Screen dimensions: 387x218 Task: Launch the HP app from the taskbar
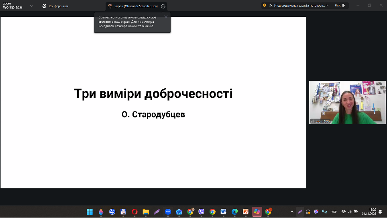(x=112, y=212)
